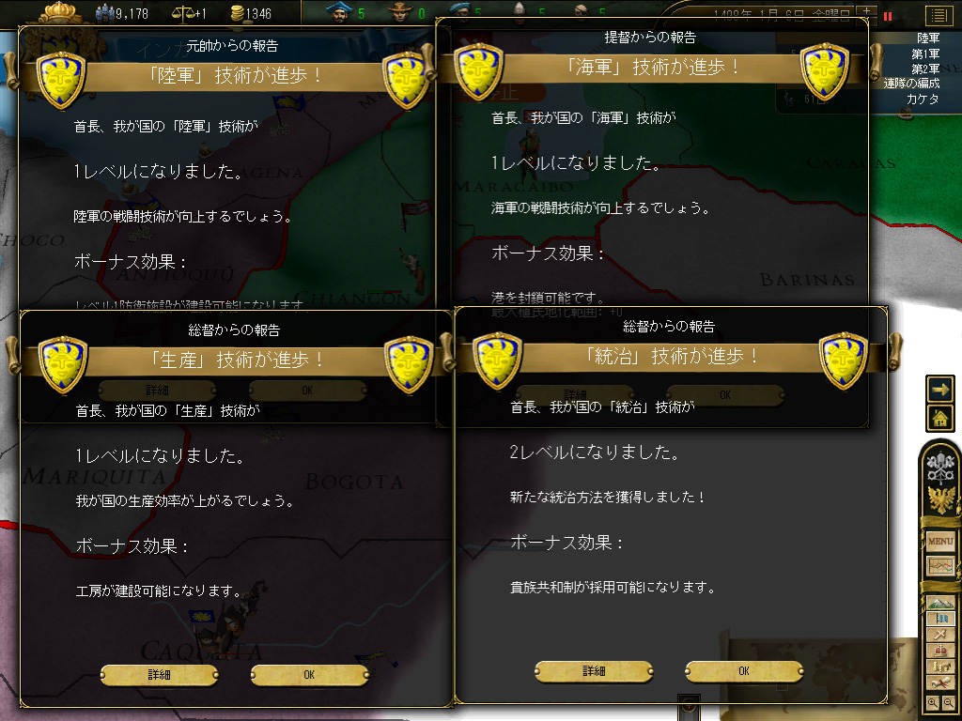Image resolution: width=962 pixels, height=721 pixels.
Task: Open the ledger graph button
Action: point(939,566)
